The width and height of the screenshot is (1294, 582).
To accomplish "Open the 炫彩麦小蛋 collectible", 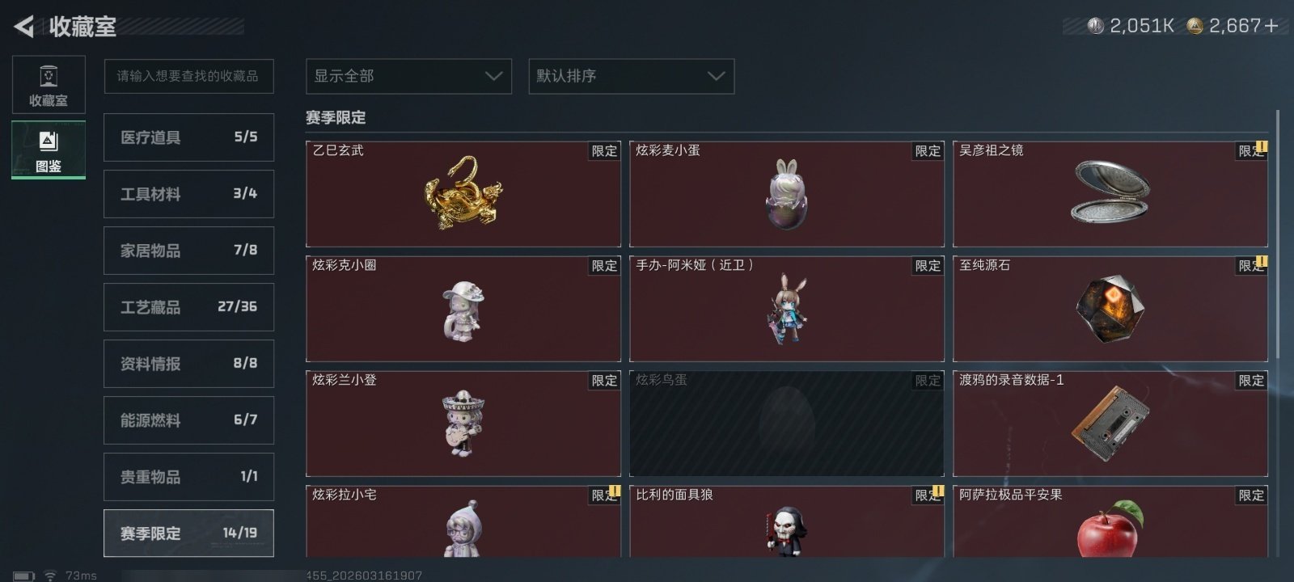I will pyautogui.click(x=787, y=194).
